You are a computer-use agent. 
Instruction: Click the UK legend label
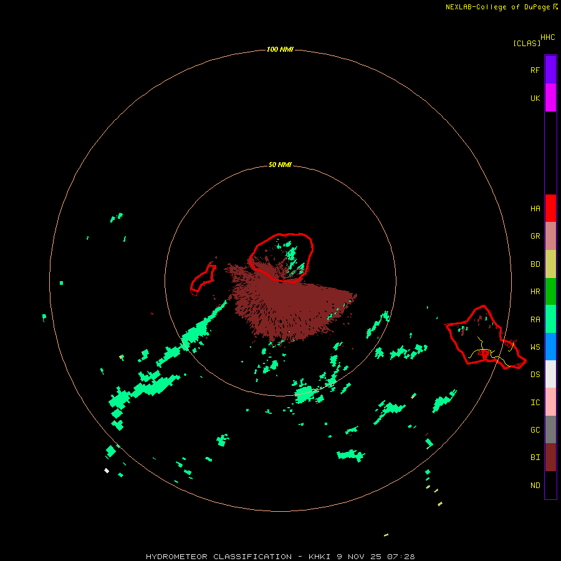535,98
